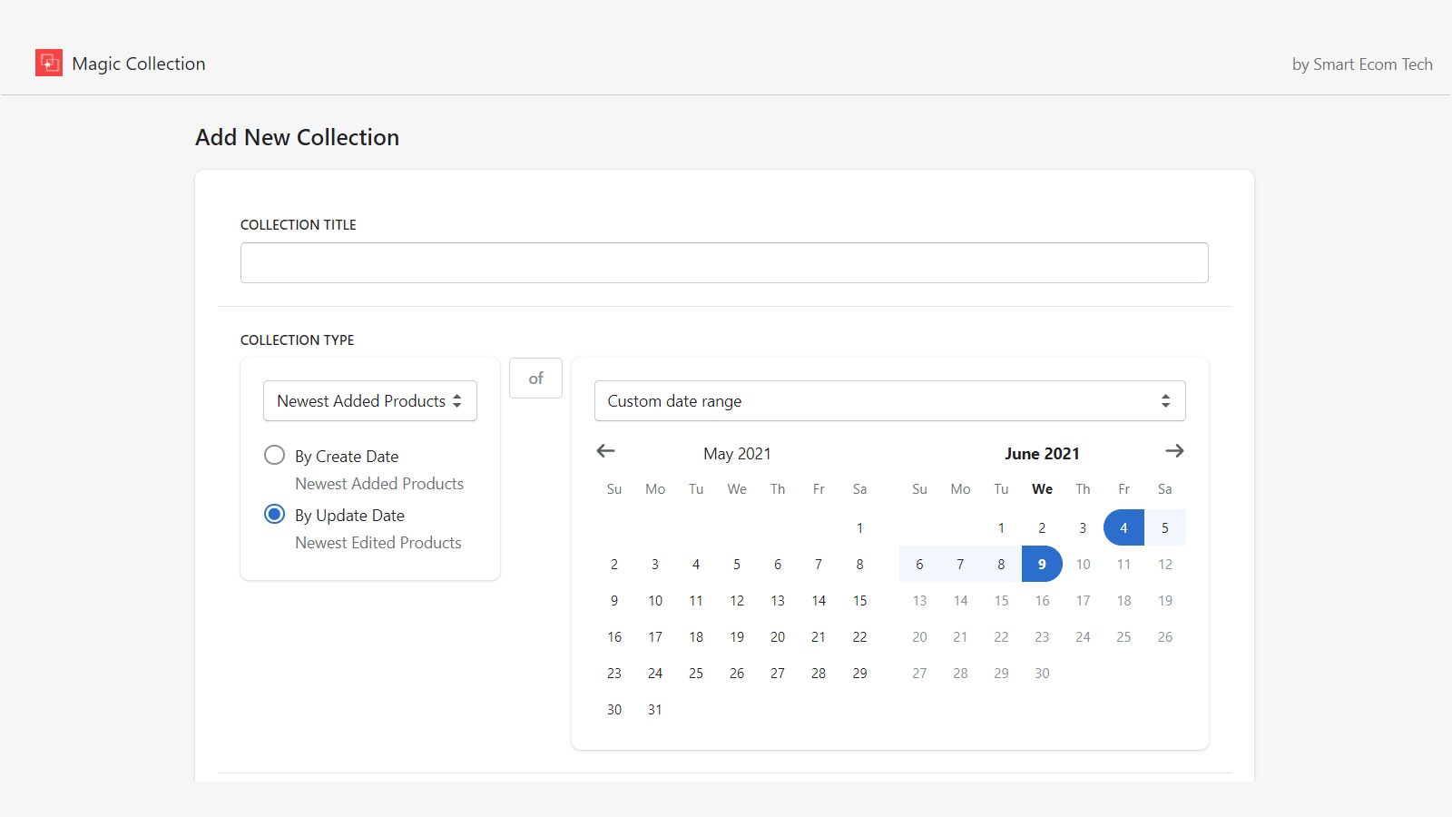Screen dimensions: 1452x817
Task: Navigate to the next month using the right arrow
Action: point(1174,451)
